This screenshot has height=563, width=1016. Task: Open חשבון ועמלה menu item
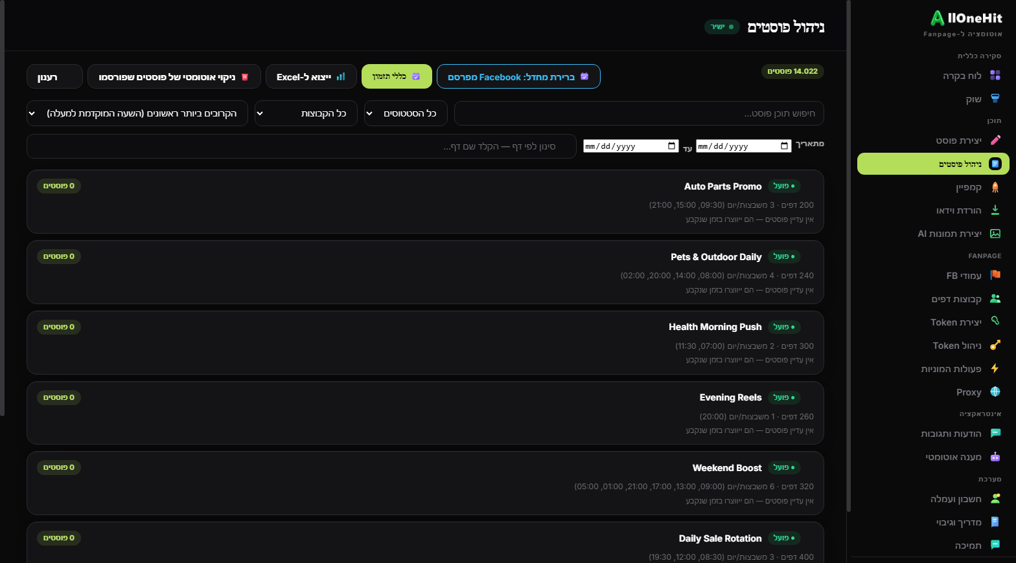tap(933, 499)
